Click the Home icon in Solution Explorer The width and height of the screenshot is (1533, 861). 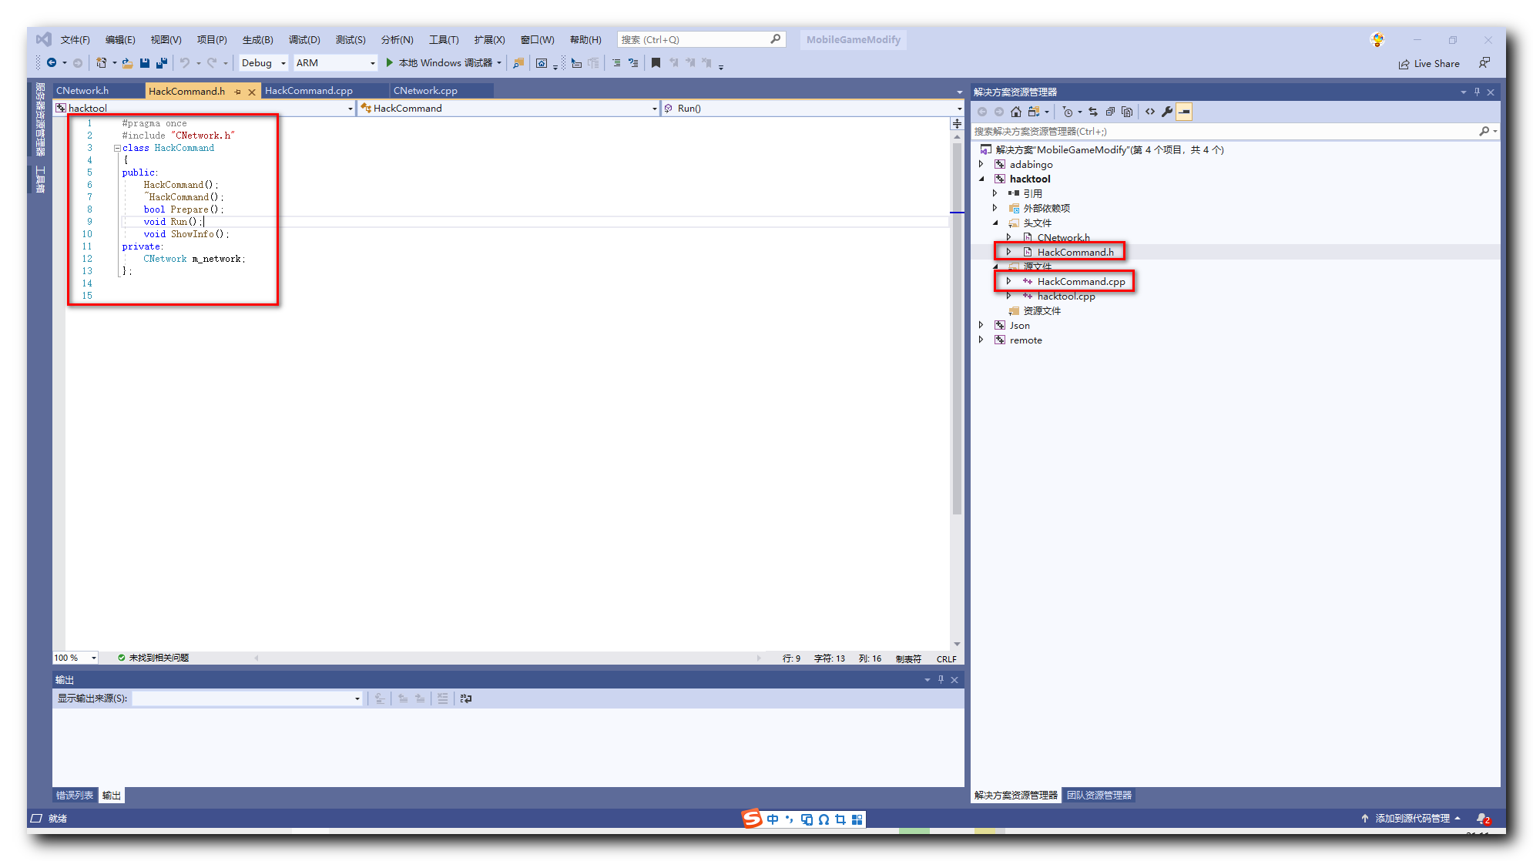[1016, 112]
